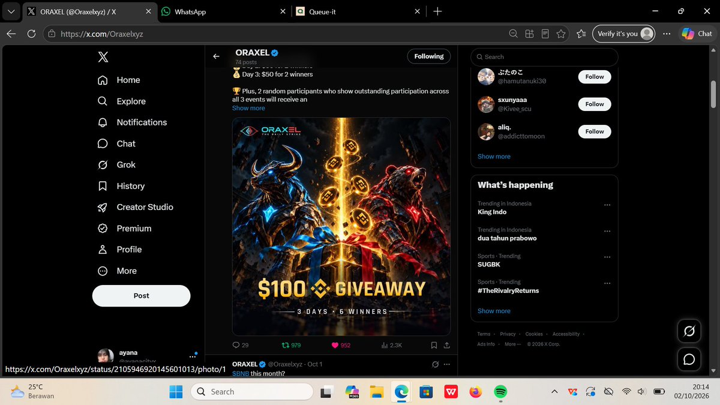The image size is (720, 405).
Task: Click Show more under who to follow
Action: point(494,156)
